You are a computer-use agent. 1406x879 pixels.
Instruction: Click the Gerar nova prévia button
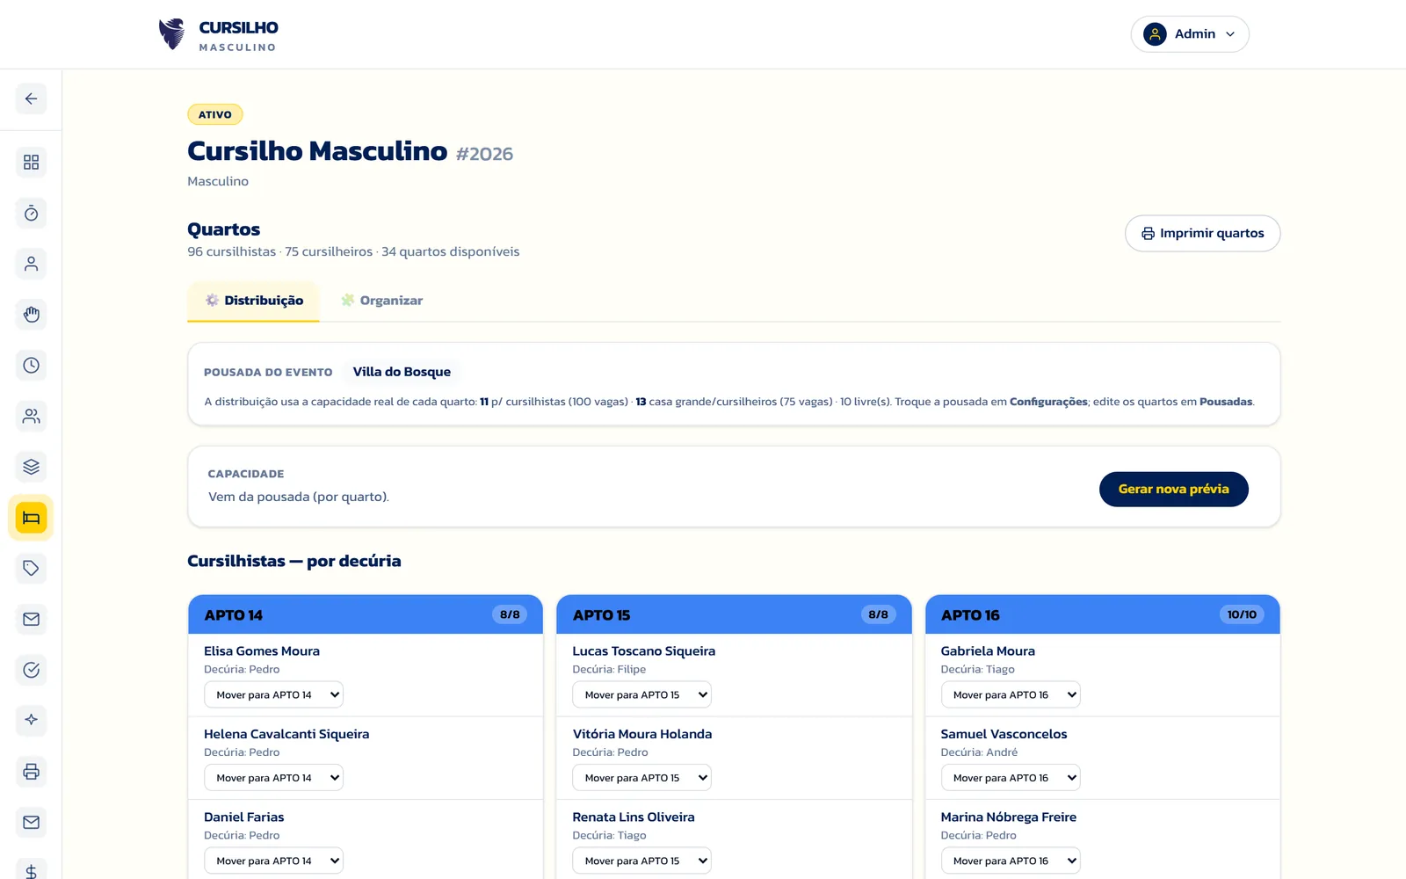(x=1173, y=489)
